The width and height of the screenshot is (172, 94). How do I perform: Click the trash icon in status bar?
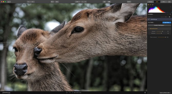[x=145, y=93]
